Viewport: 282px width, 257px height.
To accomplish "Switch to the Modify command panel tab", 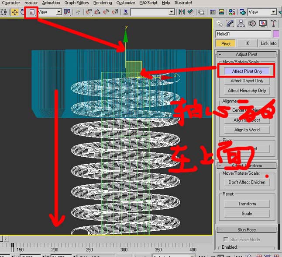I will (x=230, y=24).
